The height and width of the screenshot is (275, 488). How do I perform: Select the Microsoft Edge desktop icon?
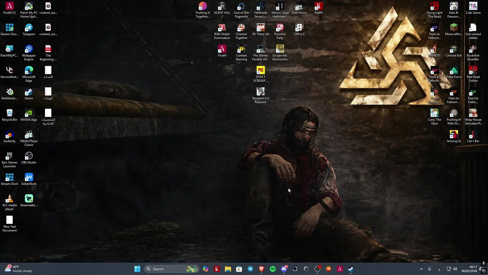29,75
